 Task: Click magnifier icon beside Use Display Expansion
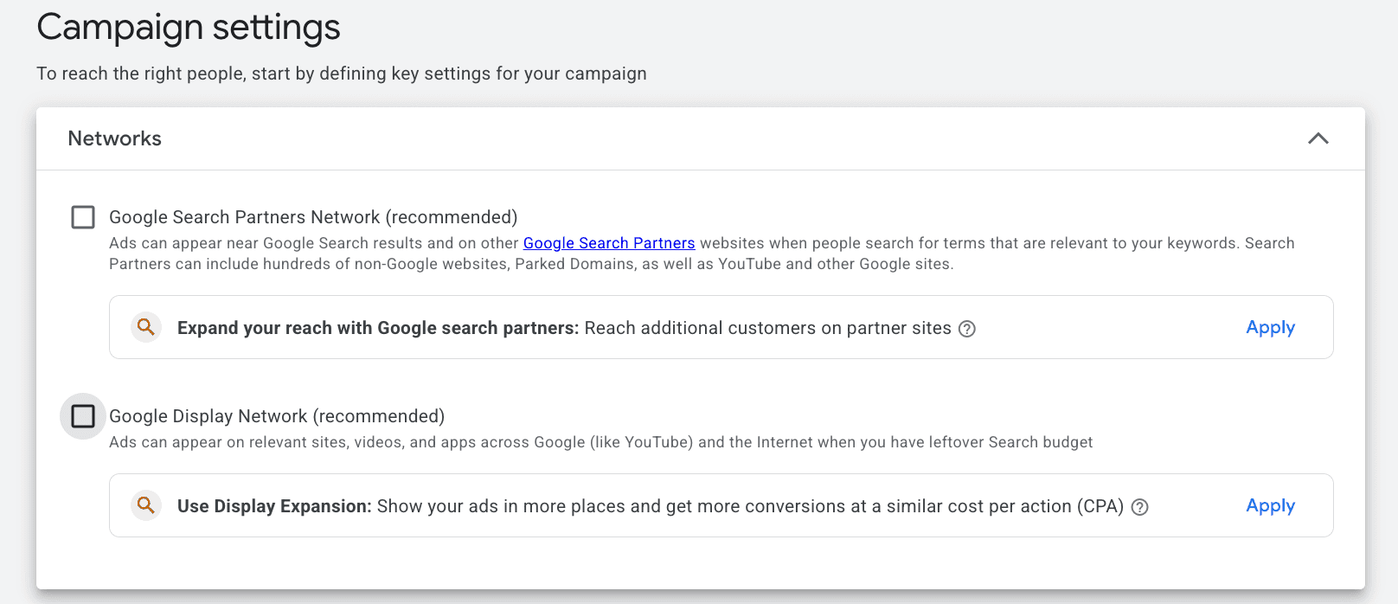(x=146, y=505)
